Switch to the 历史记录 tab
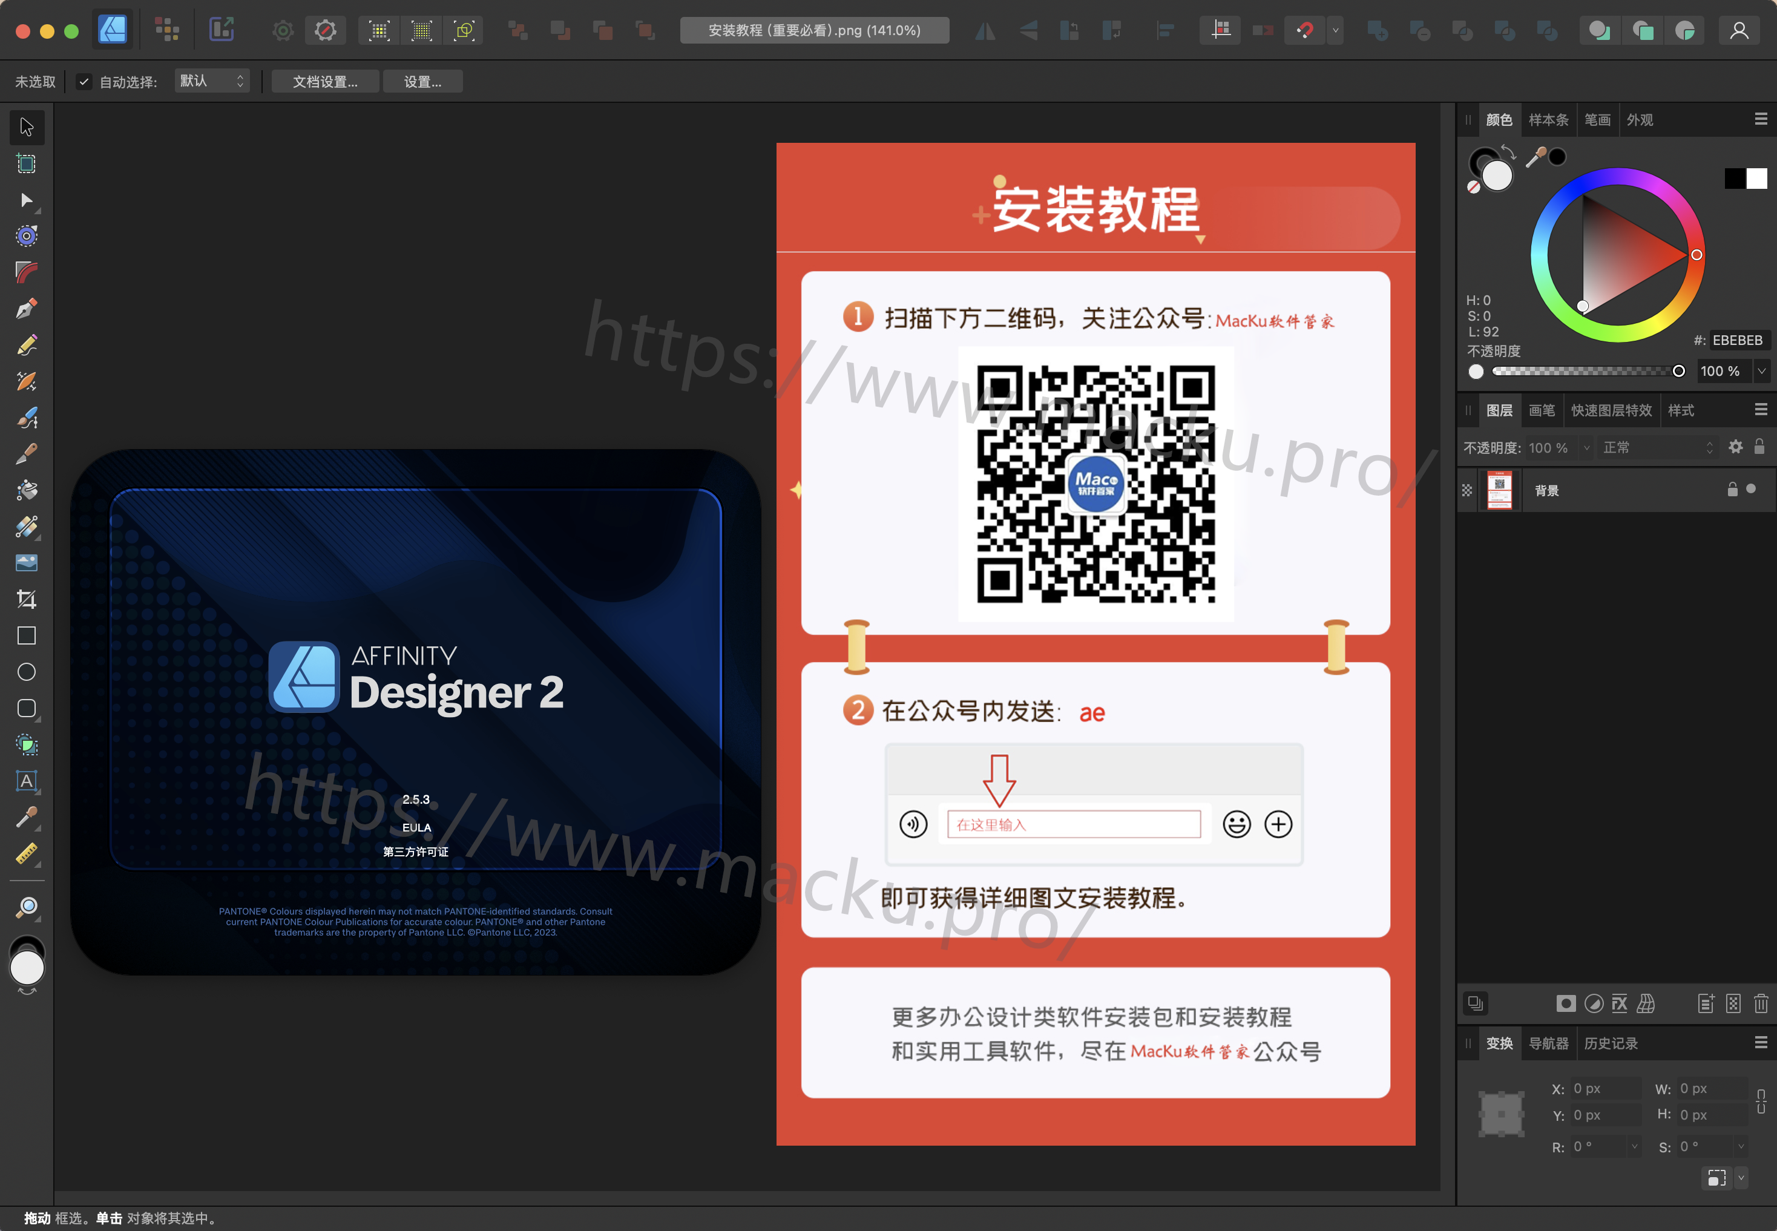This screenshot has height=1231, width=1777. click(x=1611, y=1043)
